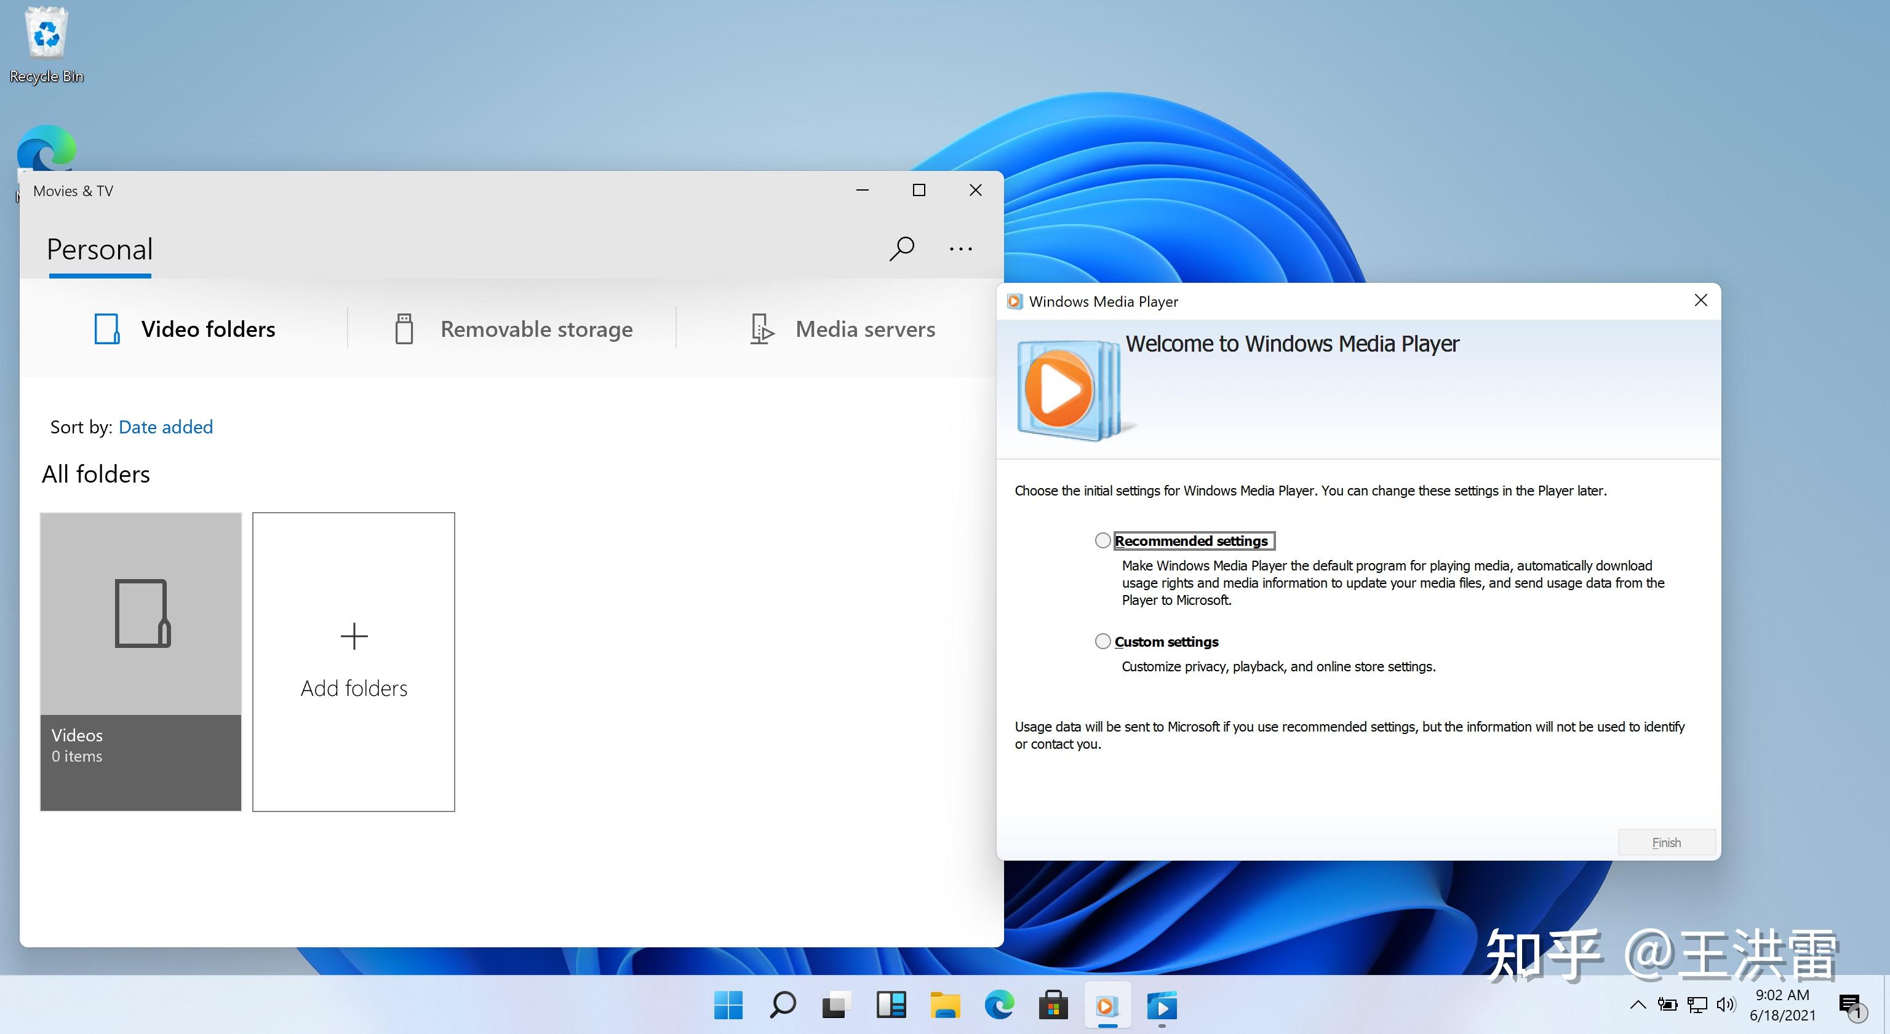Image resolution: width=1890 pixels, height=1034 pixels.
Task: Open the Movies & TV more options menu
Action: click(x=960, y=250)
